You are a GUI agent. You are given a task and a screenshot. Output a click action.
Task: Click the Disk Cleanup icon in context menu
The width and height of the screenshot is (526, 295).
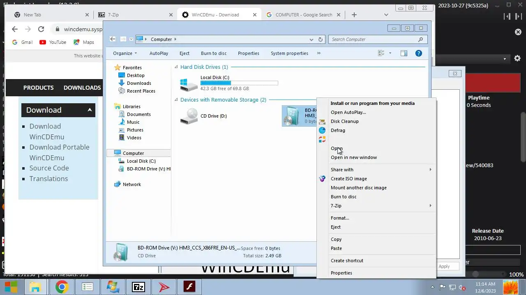(x=322, y=121)
